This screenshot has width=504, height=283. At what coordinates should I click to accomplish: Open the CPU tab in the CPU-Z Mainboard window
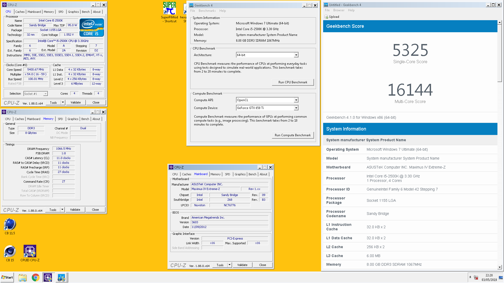click(175, 174)
